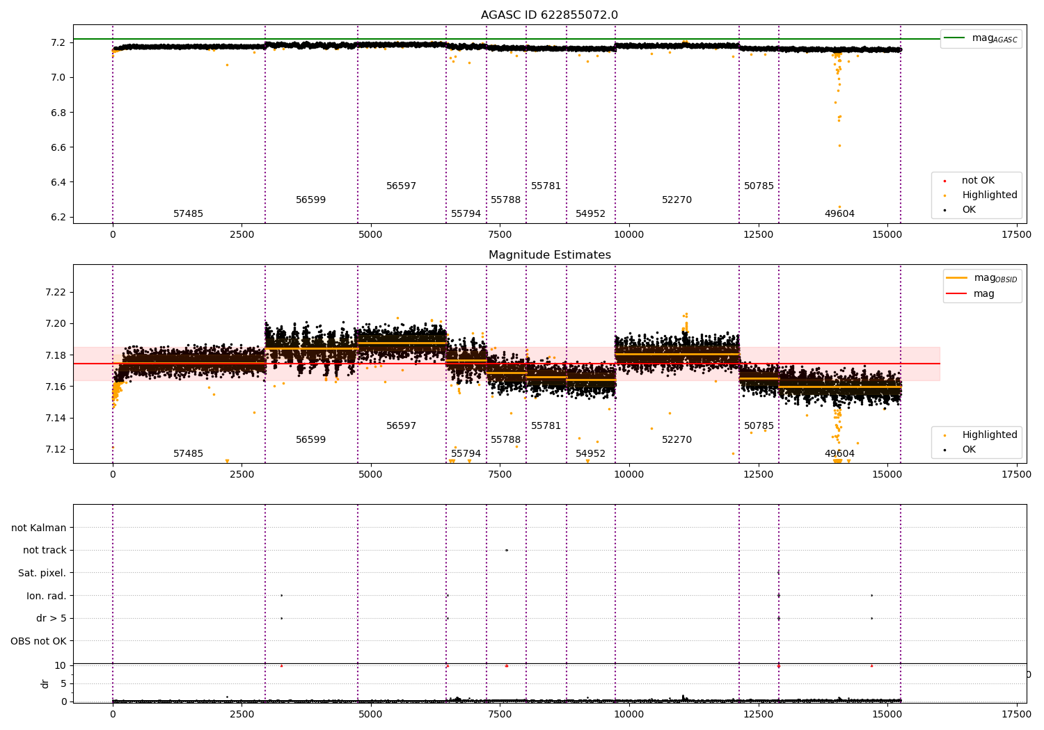Click OBSID label 49604 in top plot

click(x=839, y=213)
